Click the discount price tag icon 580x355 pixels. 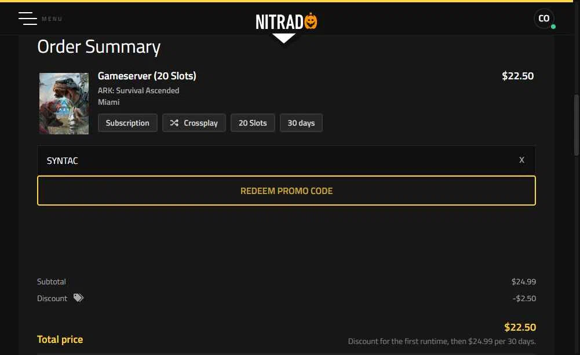(78, 298)
